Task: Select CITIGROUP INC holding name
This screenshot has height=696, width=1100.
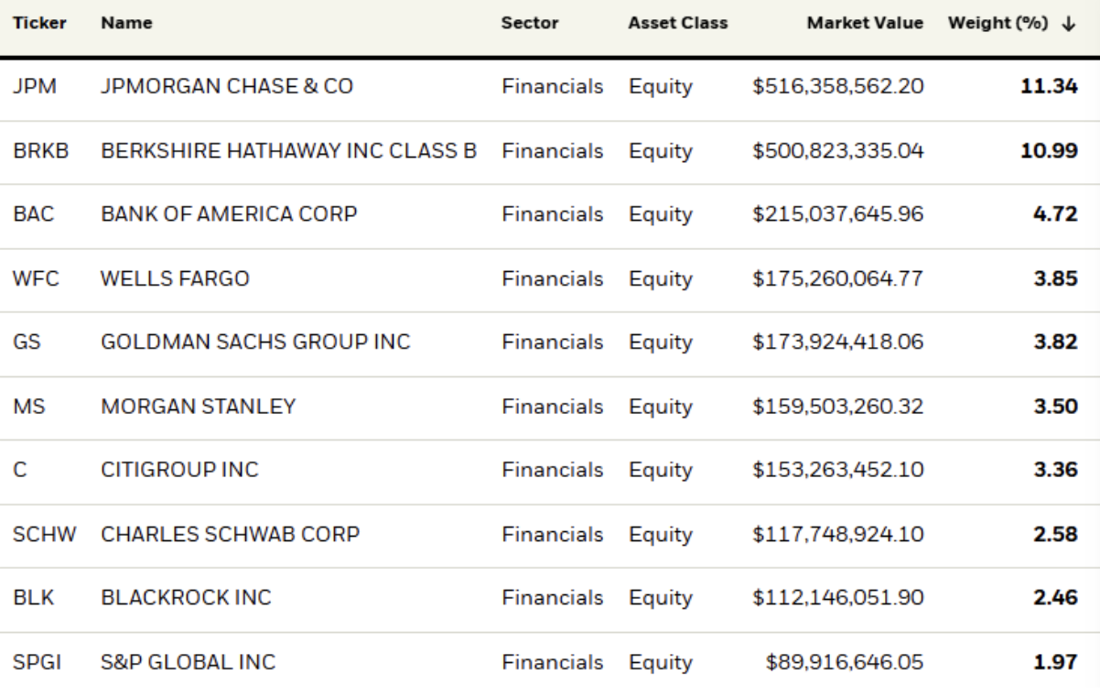Action: (x=178, y=470)
